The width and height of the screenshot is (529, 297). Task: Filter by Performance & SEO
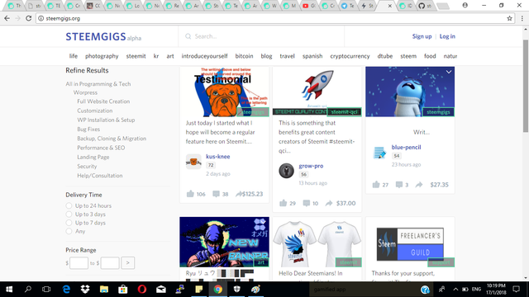click(x=101, y=148)
